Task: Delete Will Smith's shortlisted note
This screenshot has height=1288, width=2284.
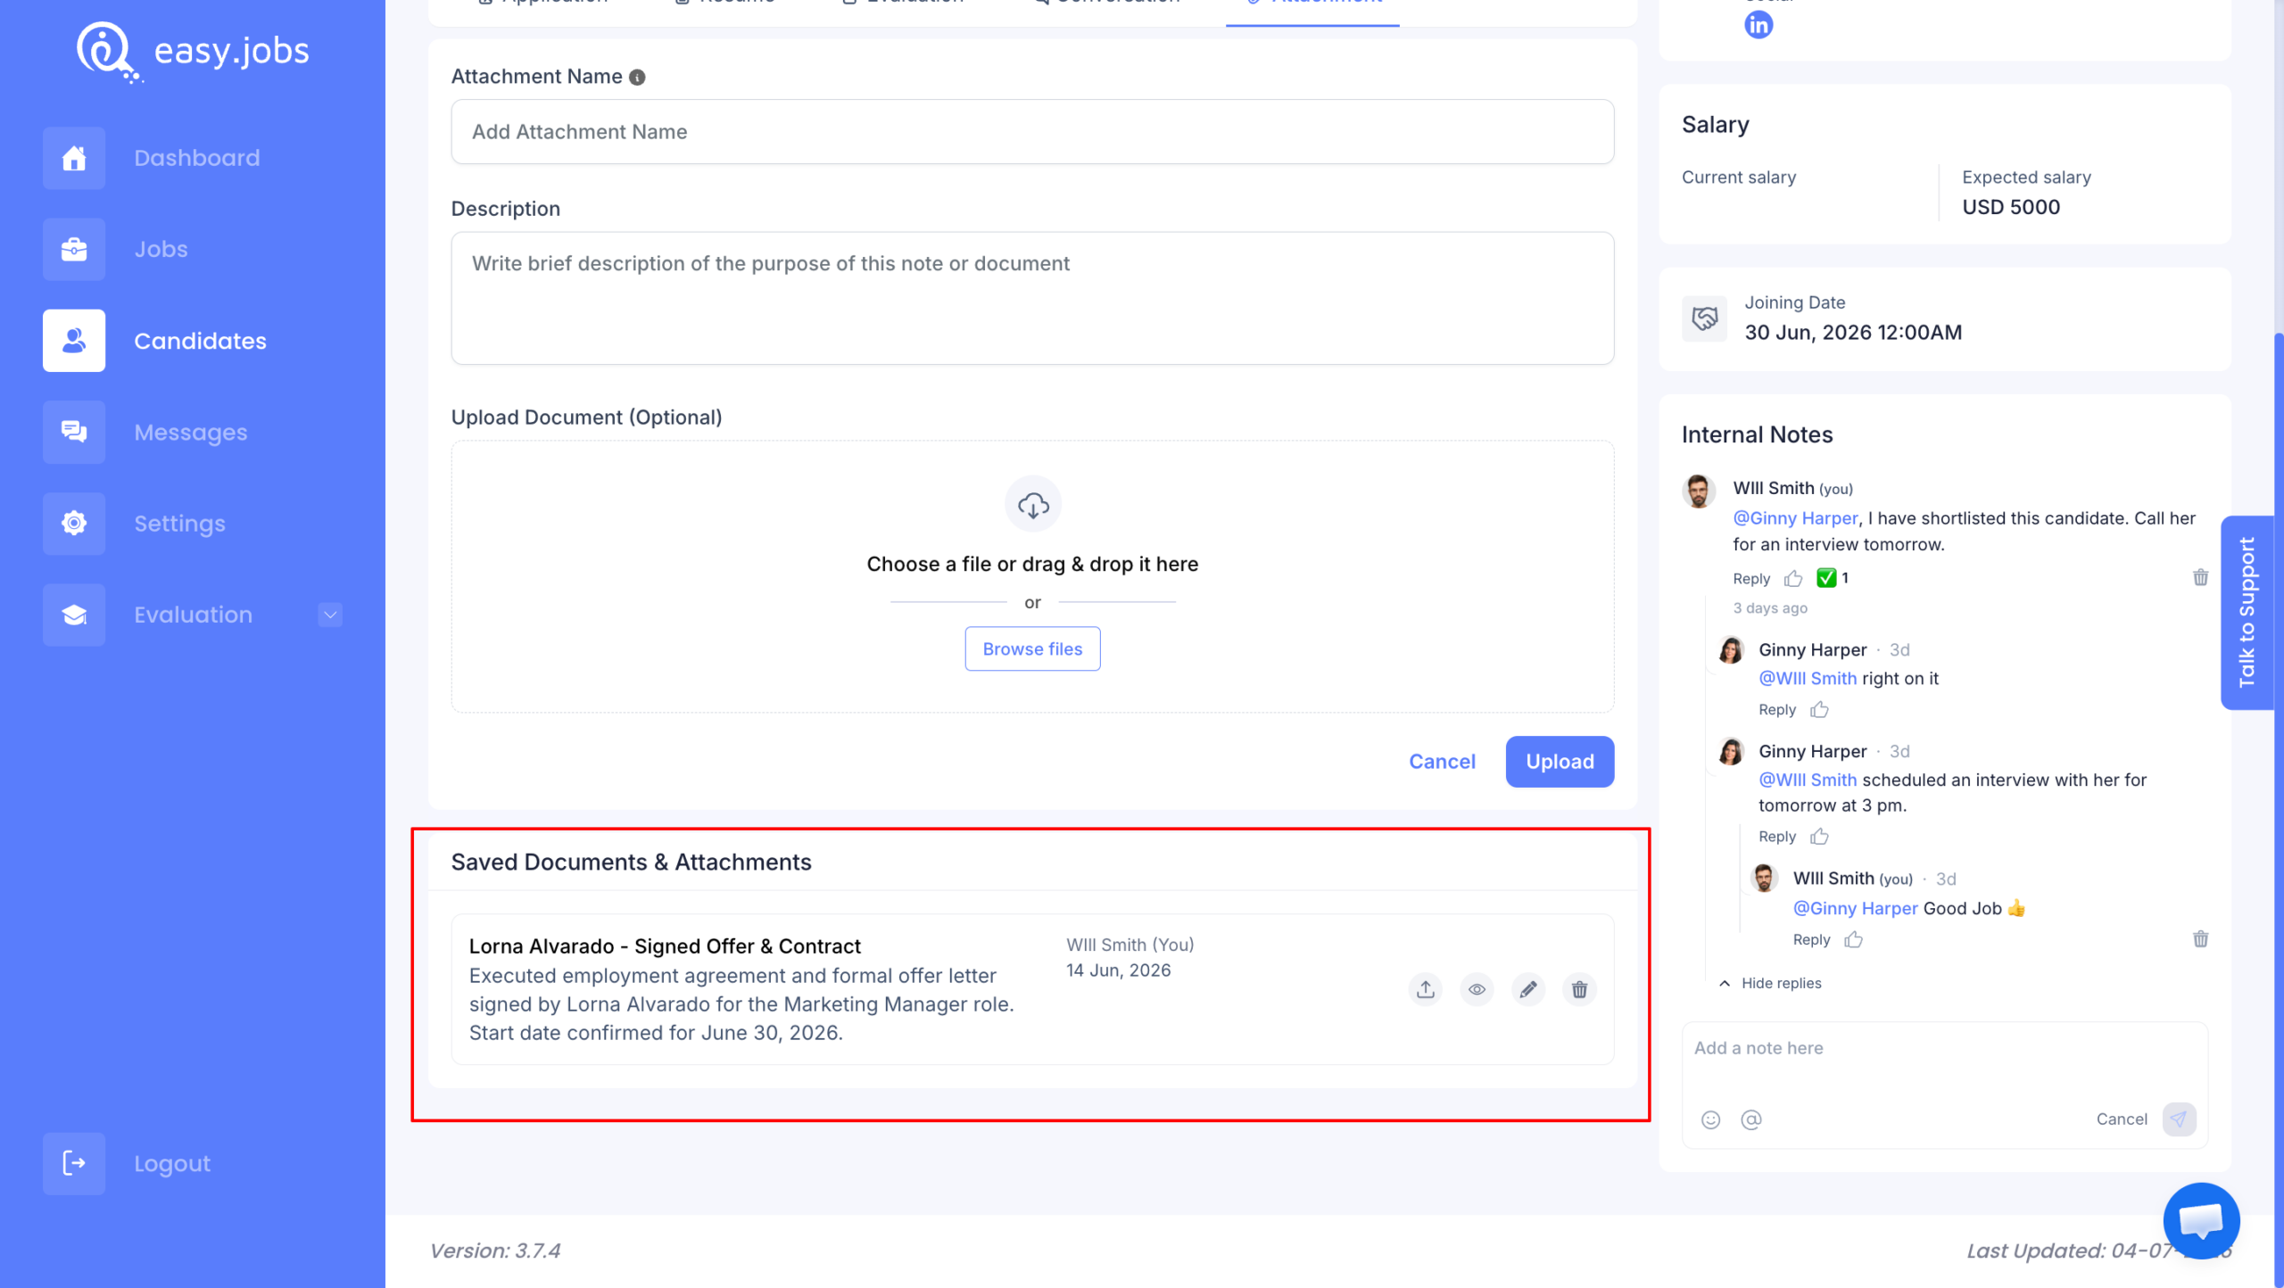Action: (x=2201, y=577)
